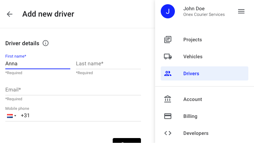This screenshot has width=254, height=143.
Task: Click the John Doe user name
Action: tap(194, 8)
